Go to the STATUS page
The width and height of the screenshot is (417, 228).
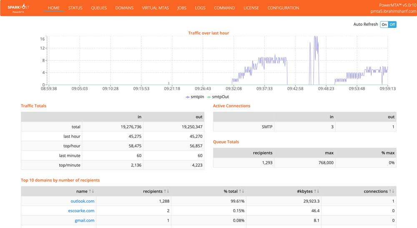click(x=75, y=8)
